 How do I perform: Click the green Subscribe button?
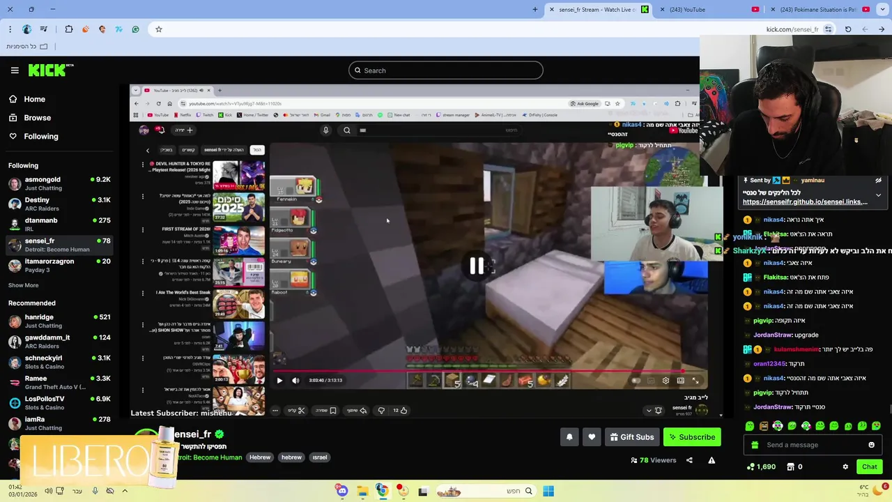pyautogui.click(x=692, y=437)
